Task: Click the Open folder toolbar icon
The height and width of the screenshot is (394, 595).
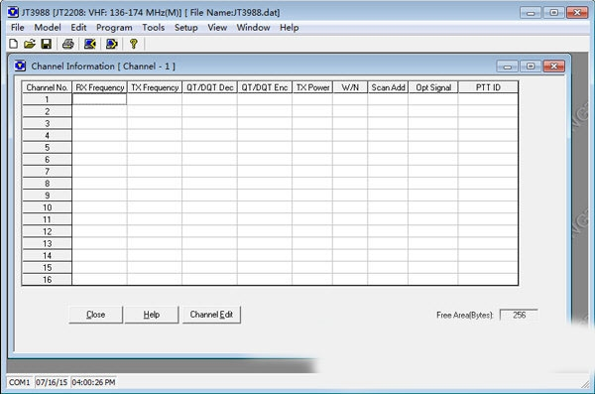Action: [x=30, y=44]
